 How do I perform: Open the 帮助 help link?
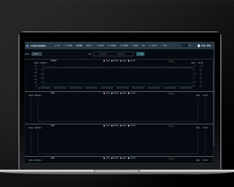pyautogui.click(x=164, y=45)
